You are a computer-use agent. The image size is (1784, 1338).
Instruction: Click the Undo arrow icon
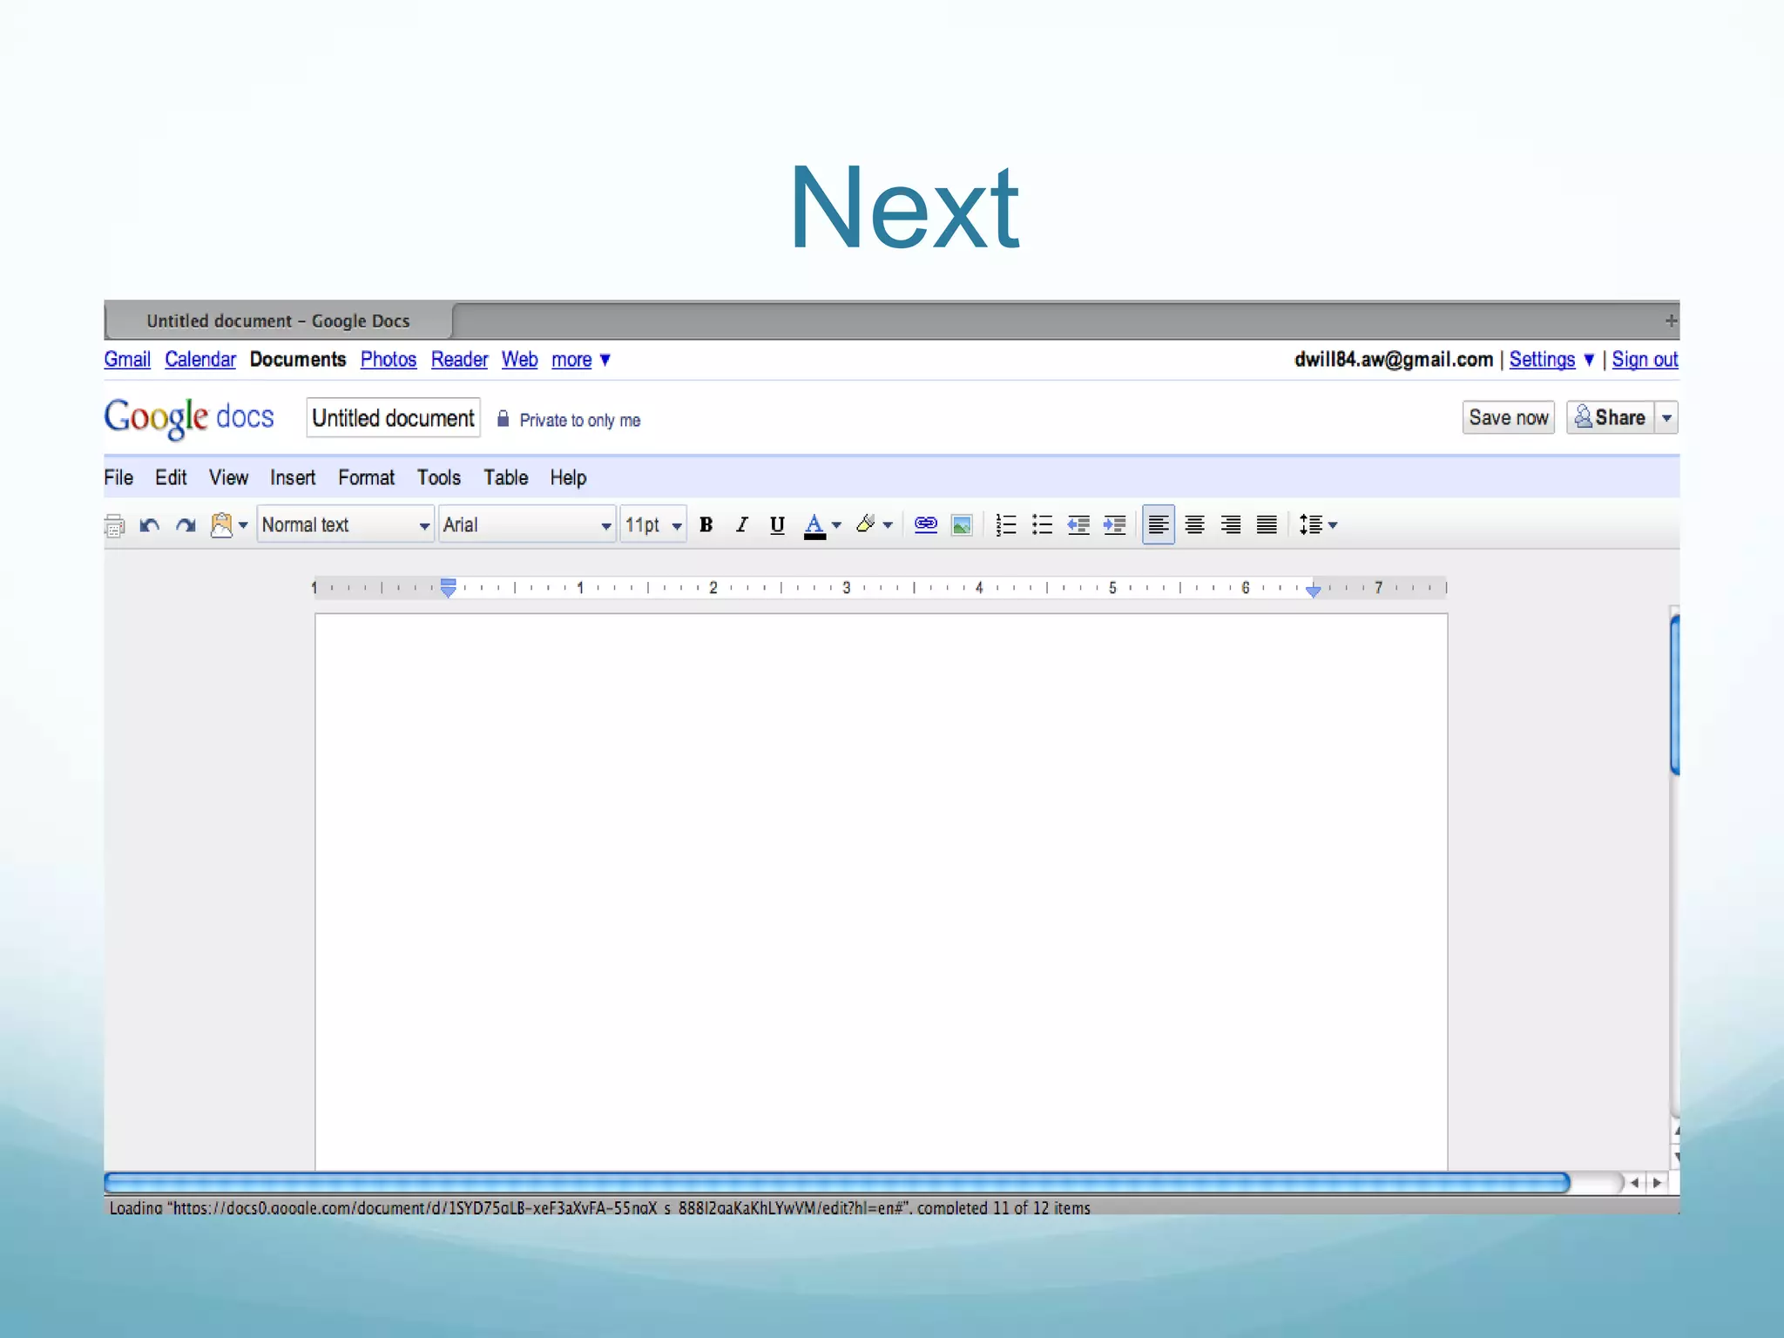(x=150, y=525)
